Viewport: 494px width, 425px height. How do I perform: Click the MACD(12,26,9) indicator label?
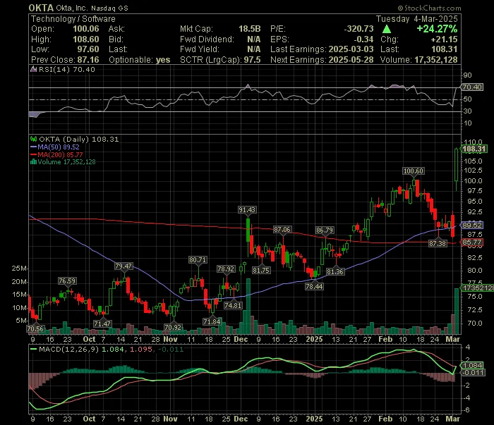[x=68, y=349]
